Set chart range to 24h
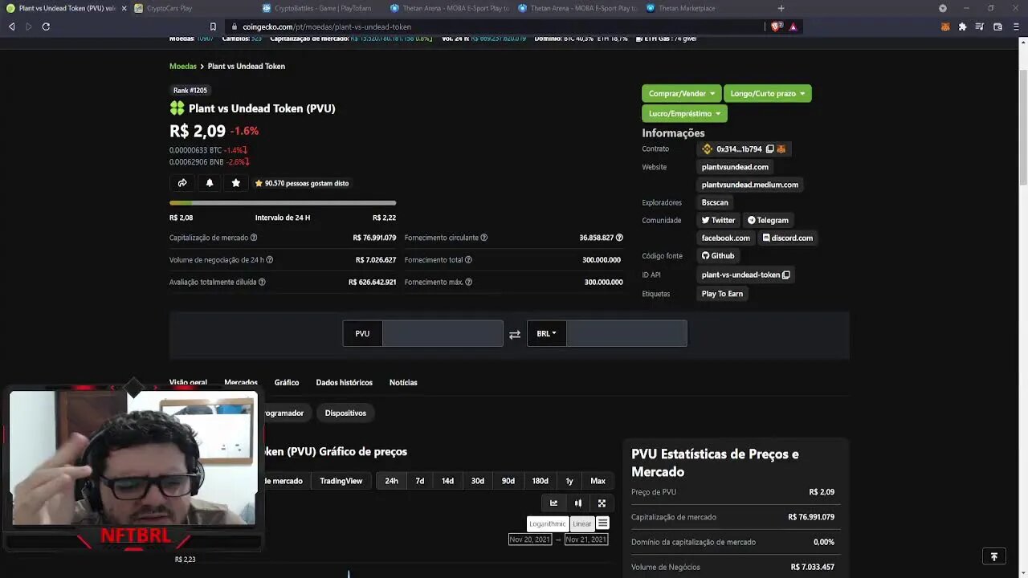This screenshot has width=1028, height=578. (x=391, y=481)
